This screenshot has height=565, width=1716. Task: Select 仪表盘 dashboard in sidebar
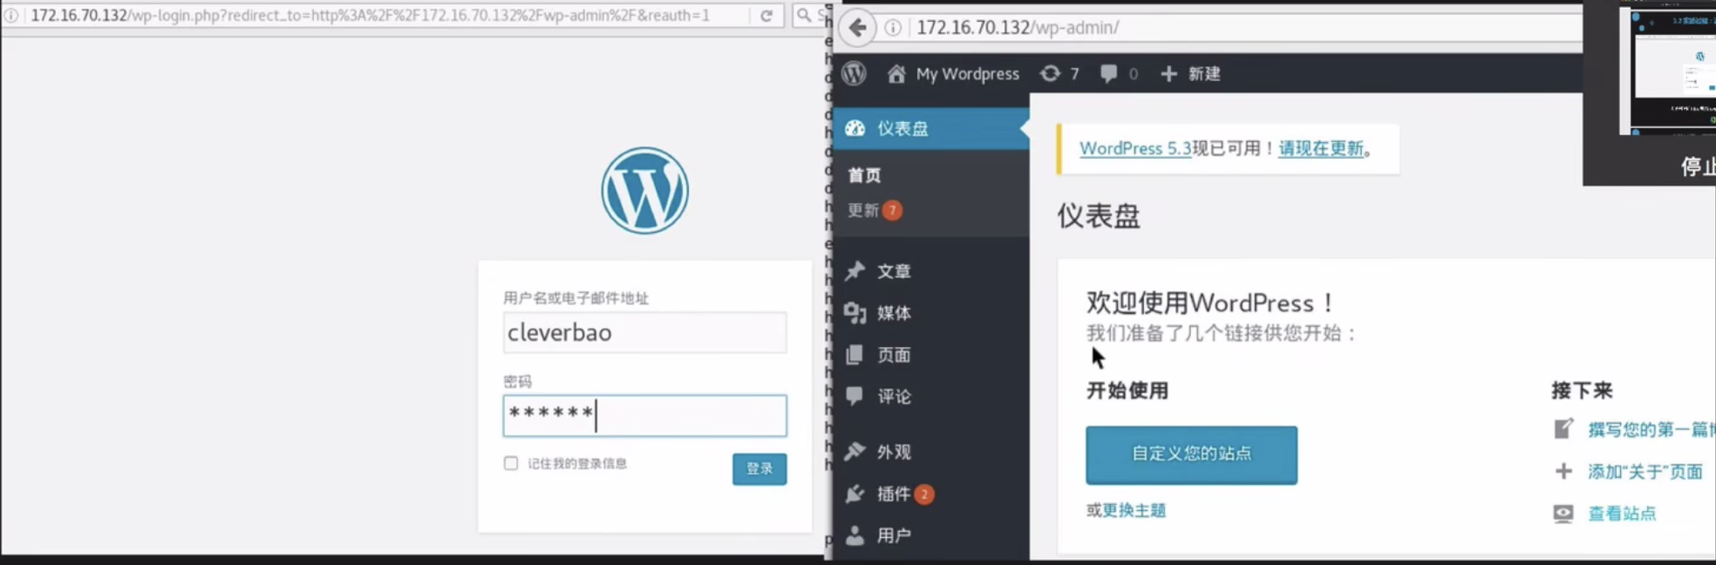pyautogui.click(x=930, y=128)
